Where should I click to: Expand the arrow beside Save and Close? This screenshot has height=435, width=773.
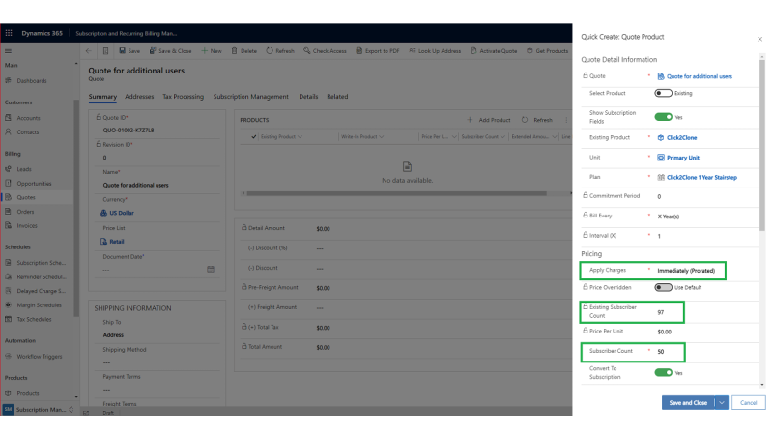point(722,402)
